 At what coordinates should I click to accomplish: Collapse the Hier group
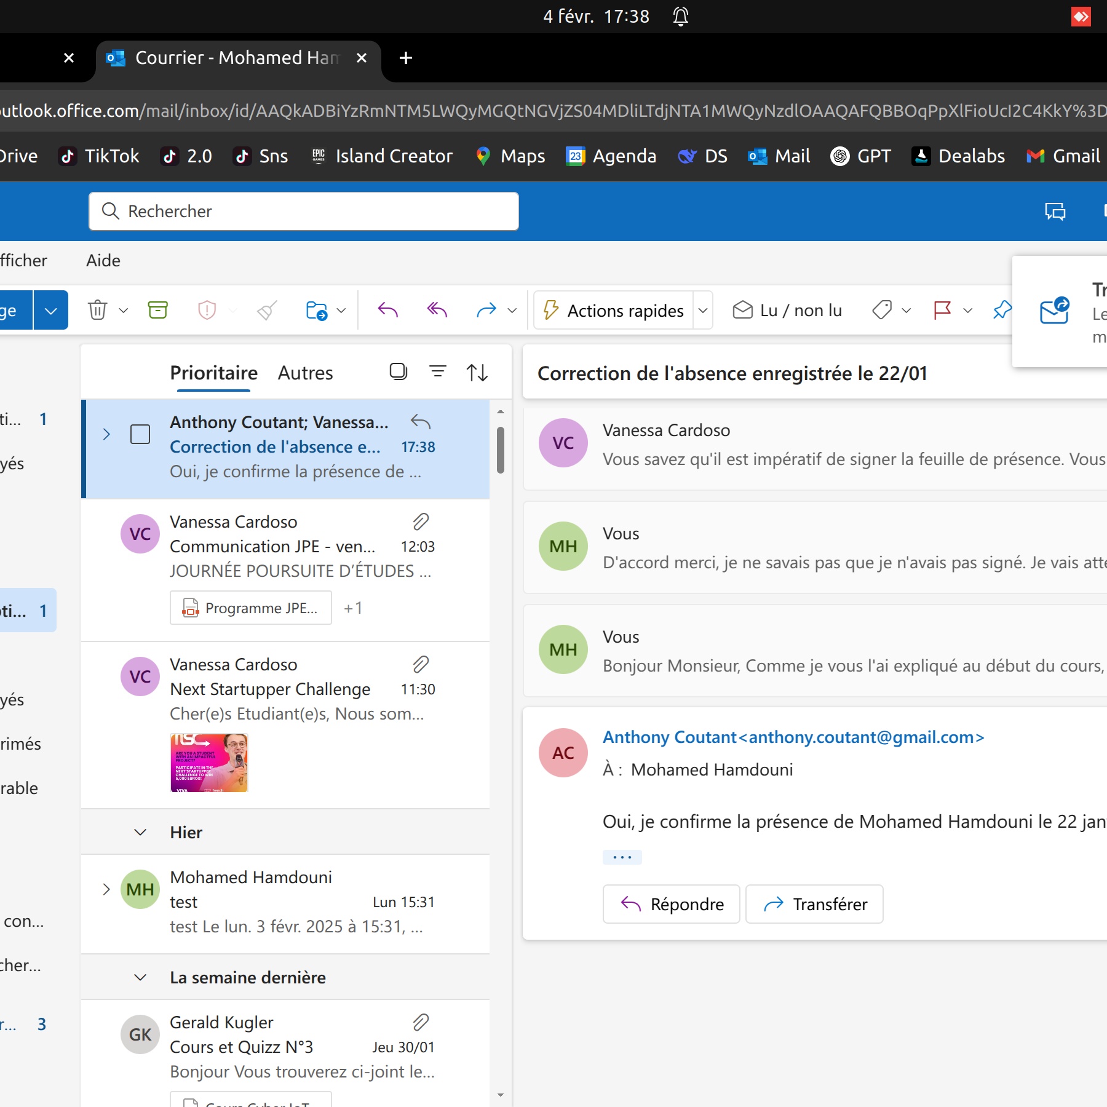click(140, 832)
